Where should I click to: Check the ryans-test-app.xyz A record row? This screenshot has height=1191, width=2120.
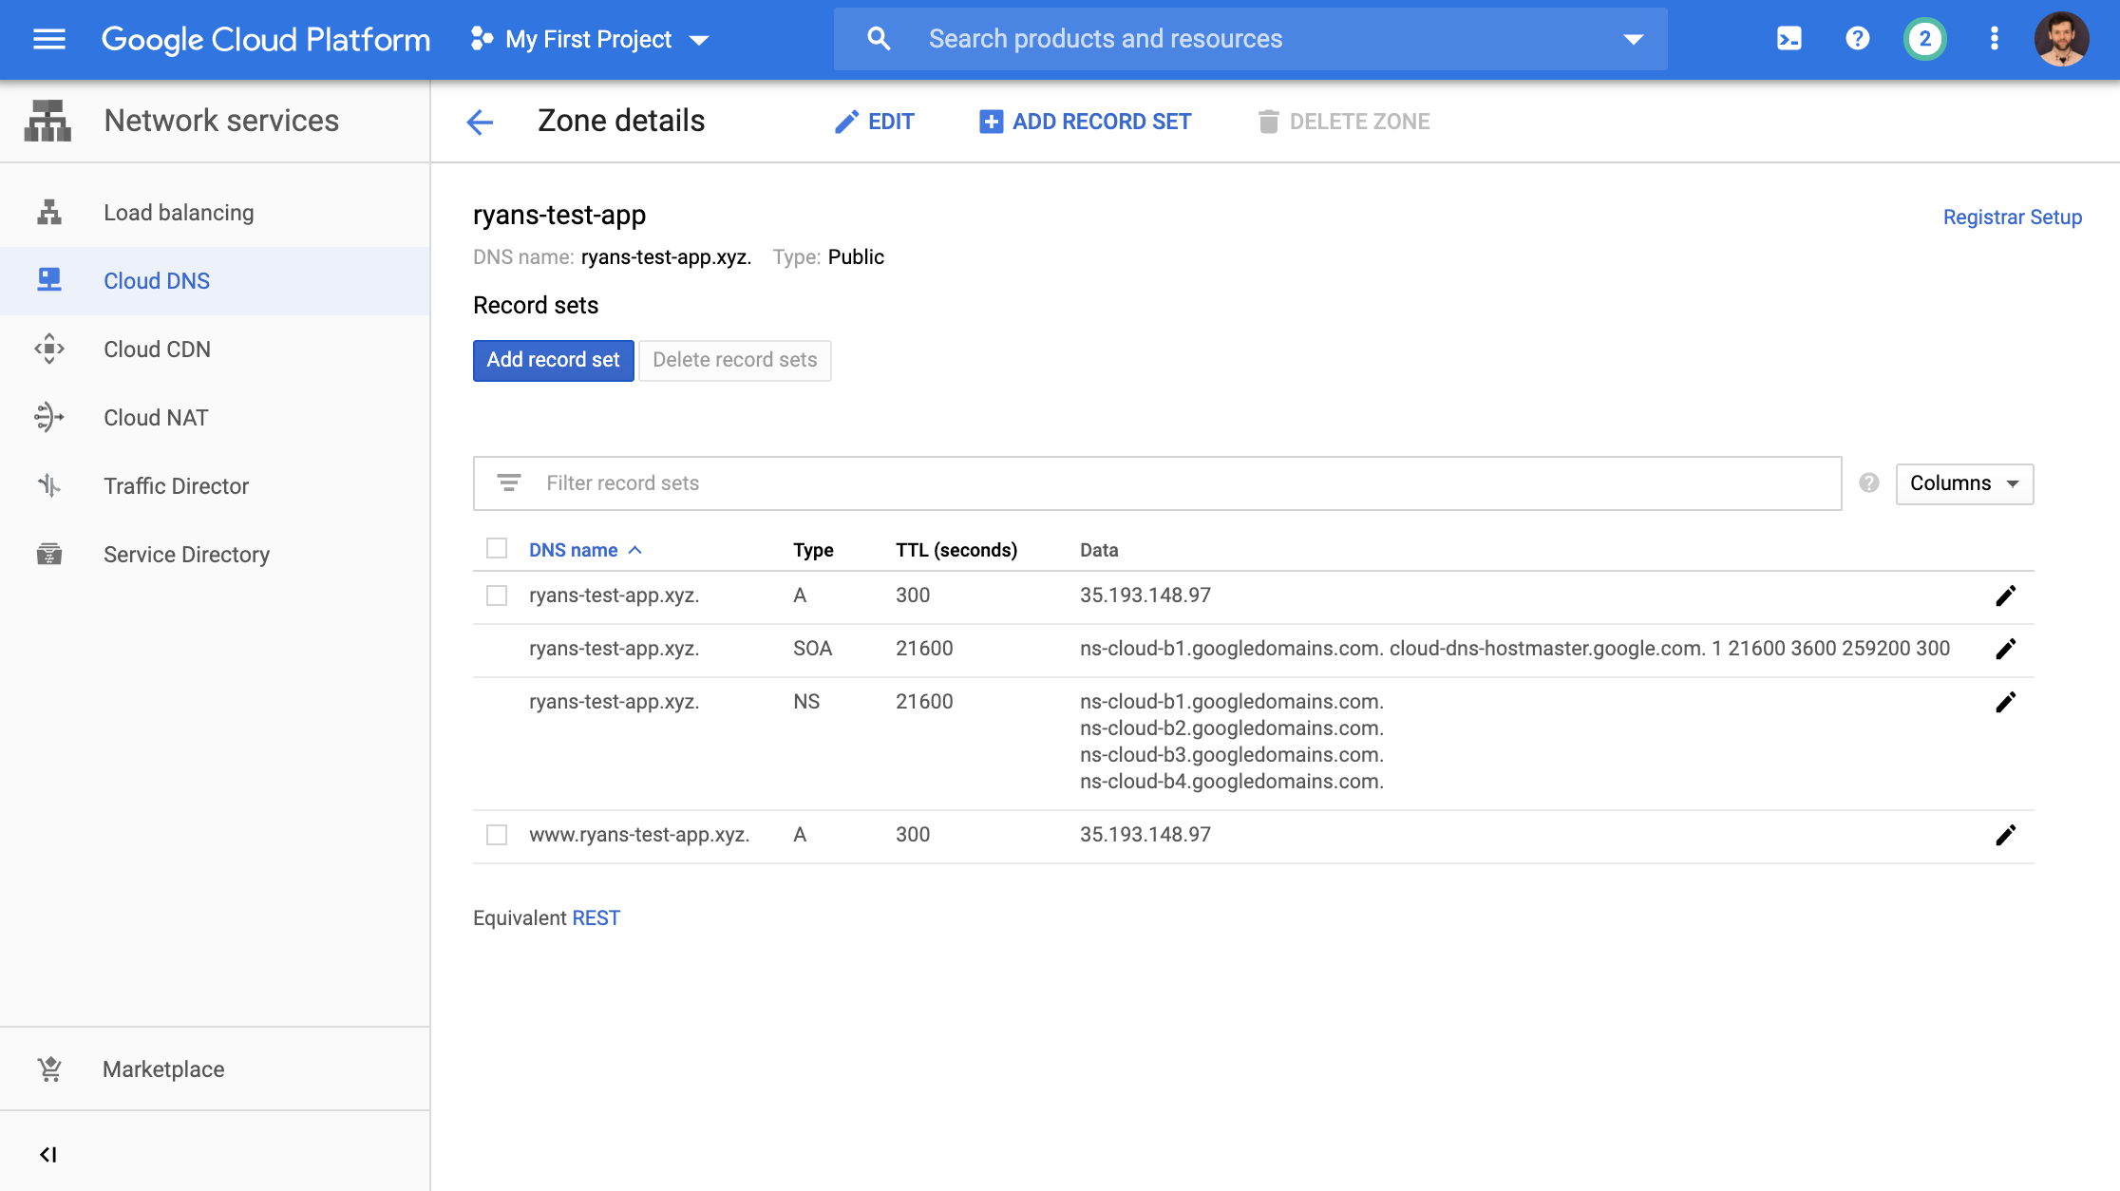497,595
